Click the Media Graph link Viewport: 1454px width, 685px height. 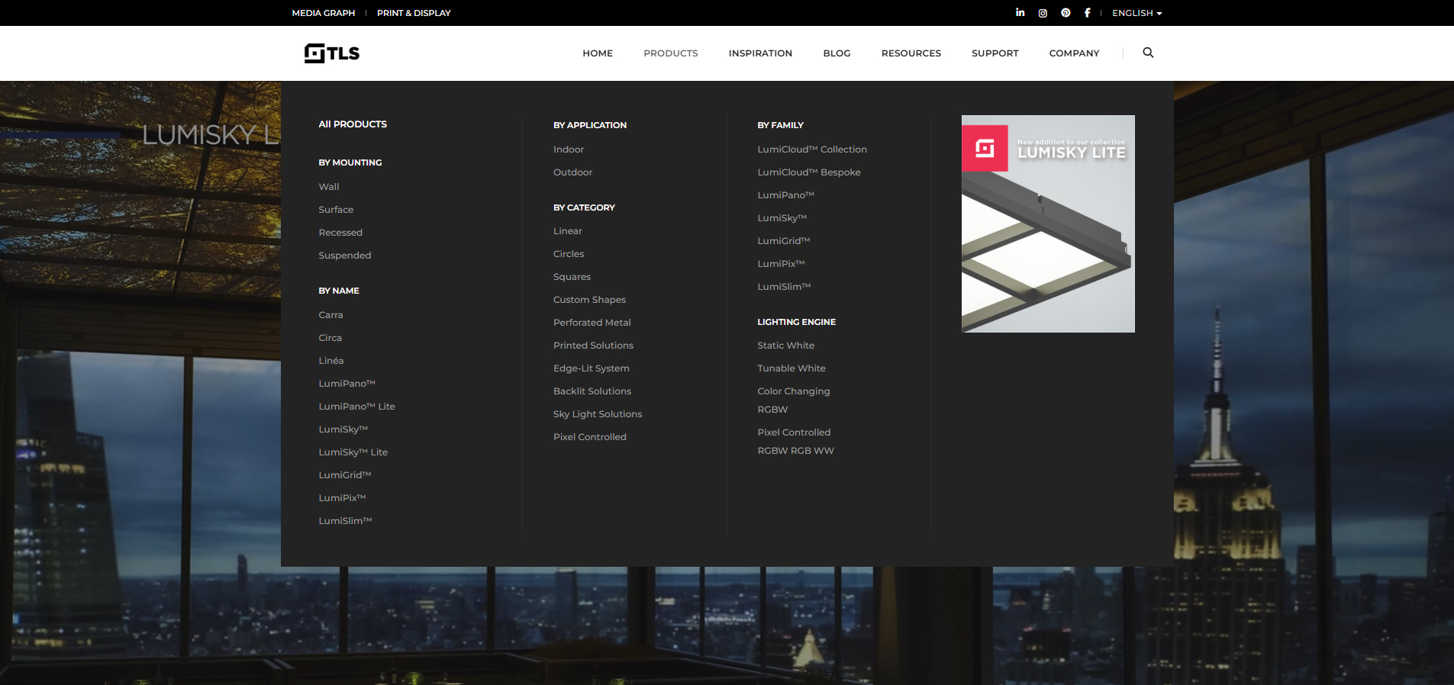pos(323,13)
